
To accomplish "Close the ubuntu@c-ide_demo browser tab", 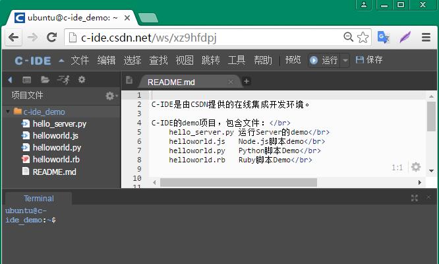I will [x=127, y=18].
